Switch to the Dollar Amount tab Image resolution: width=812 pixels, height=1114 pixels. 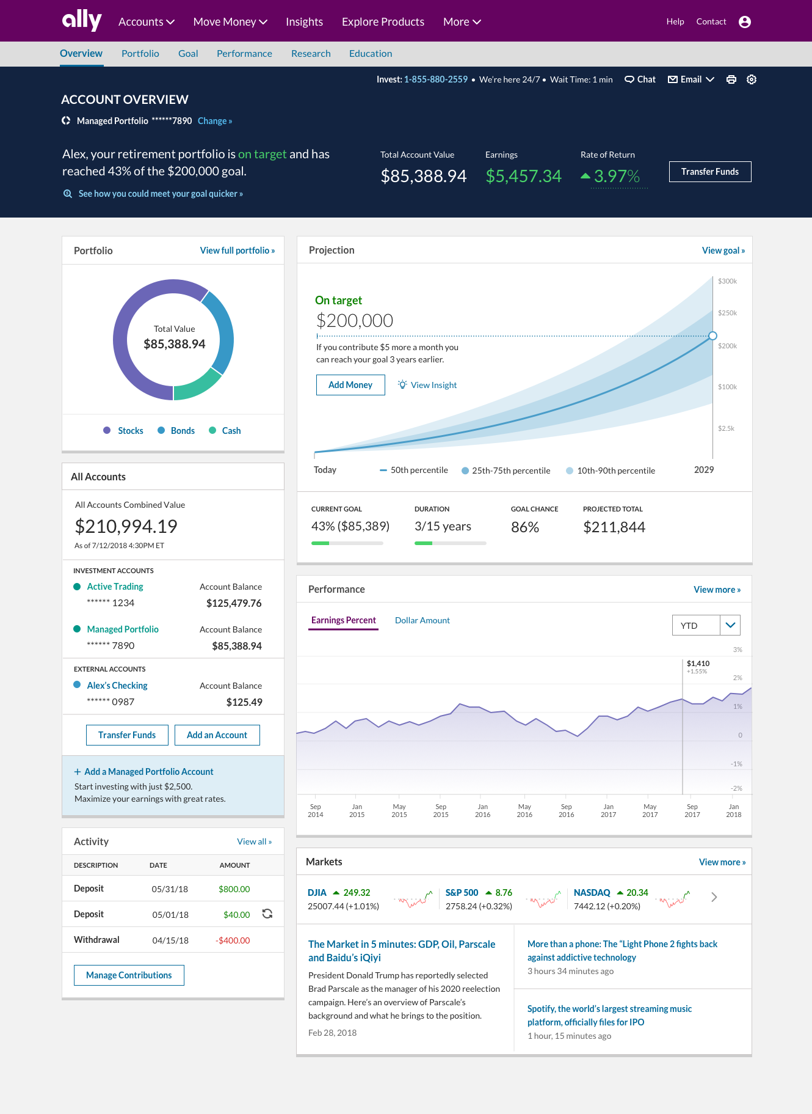pos(422,620)
